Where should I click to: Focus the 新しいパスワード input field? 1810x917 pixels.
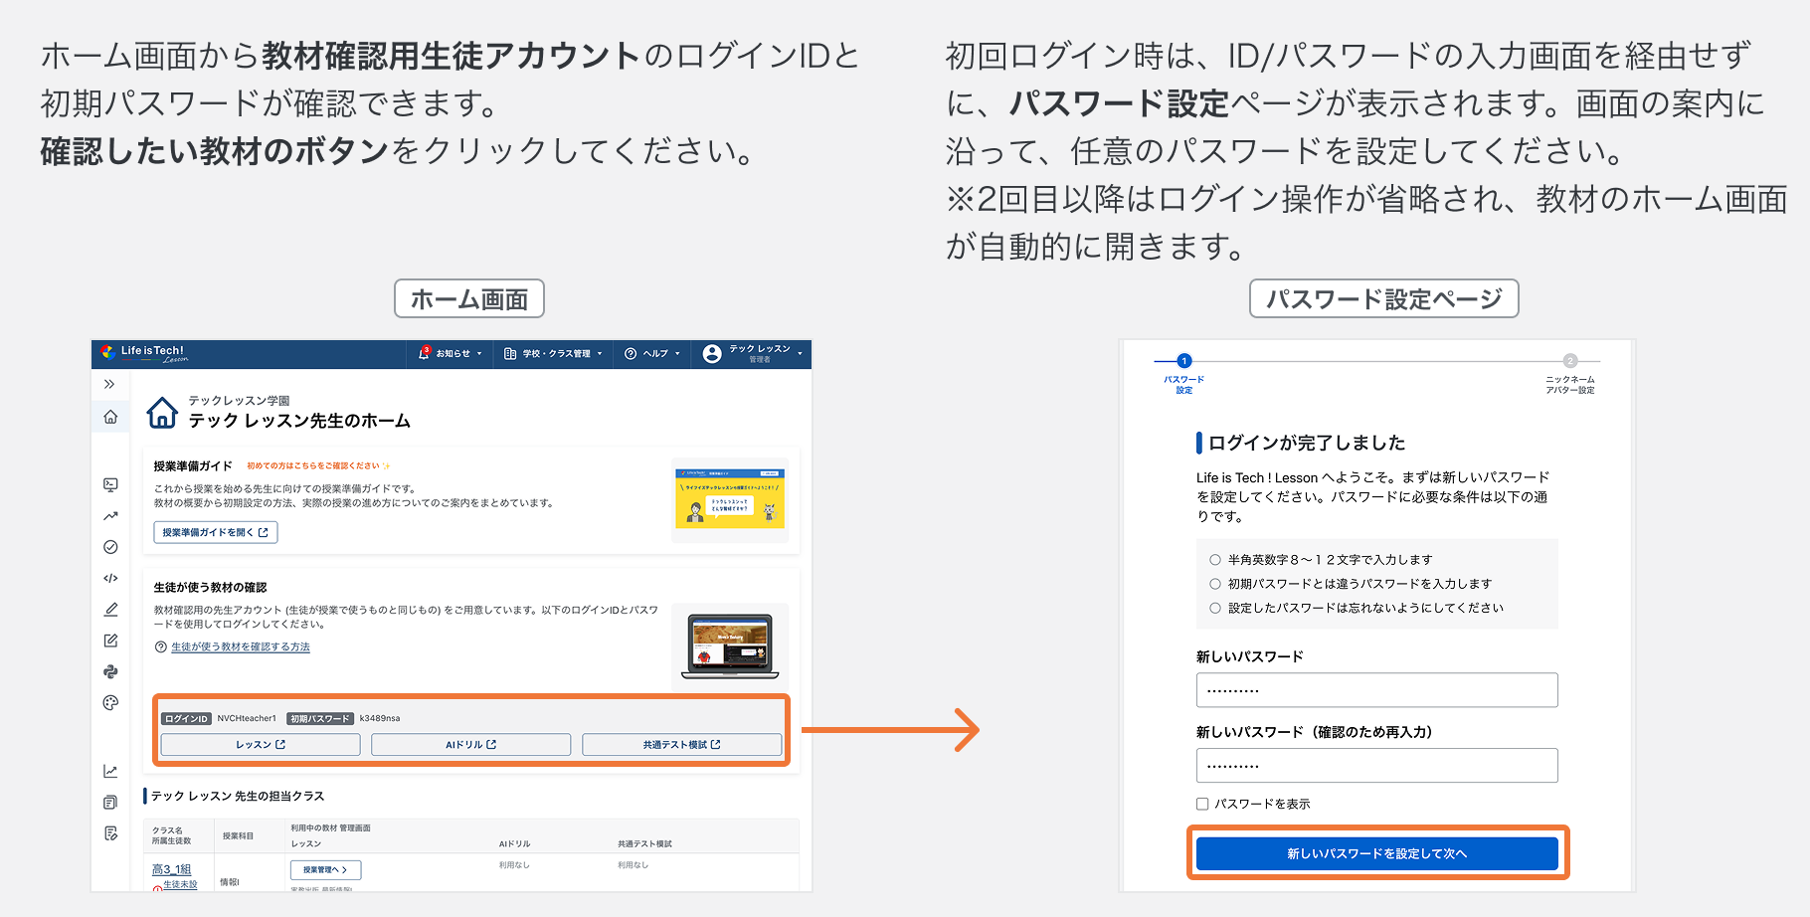[x=1376, y=690]
